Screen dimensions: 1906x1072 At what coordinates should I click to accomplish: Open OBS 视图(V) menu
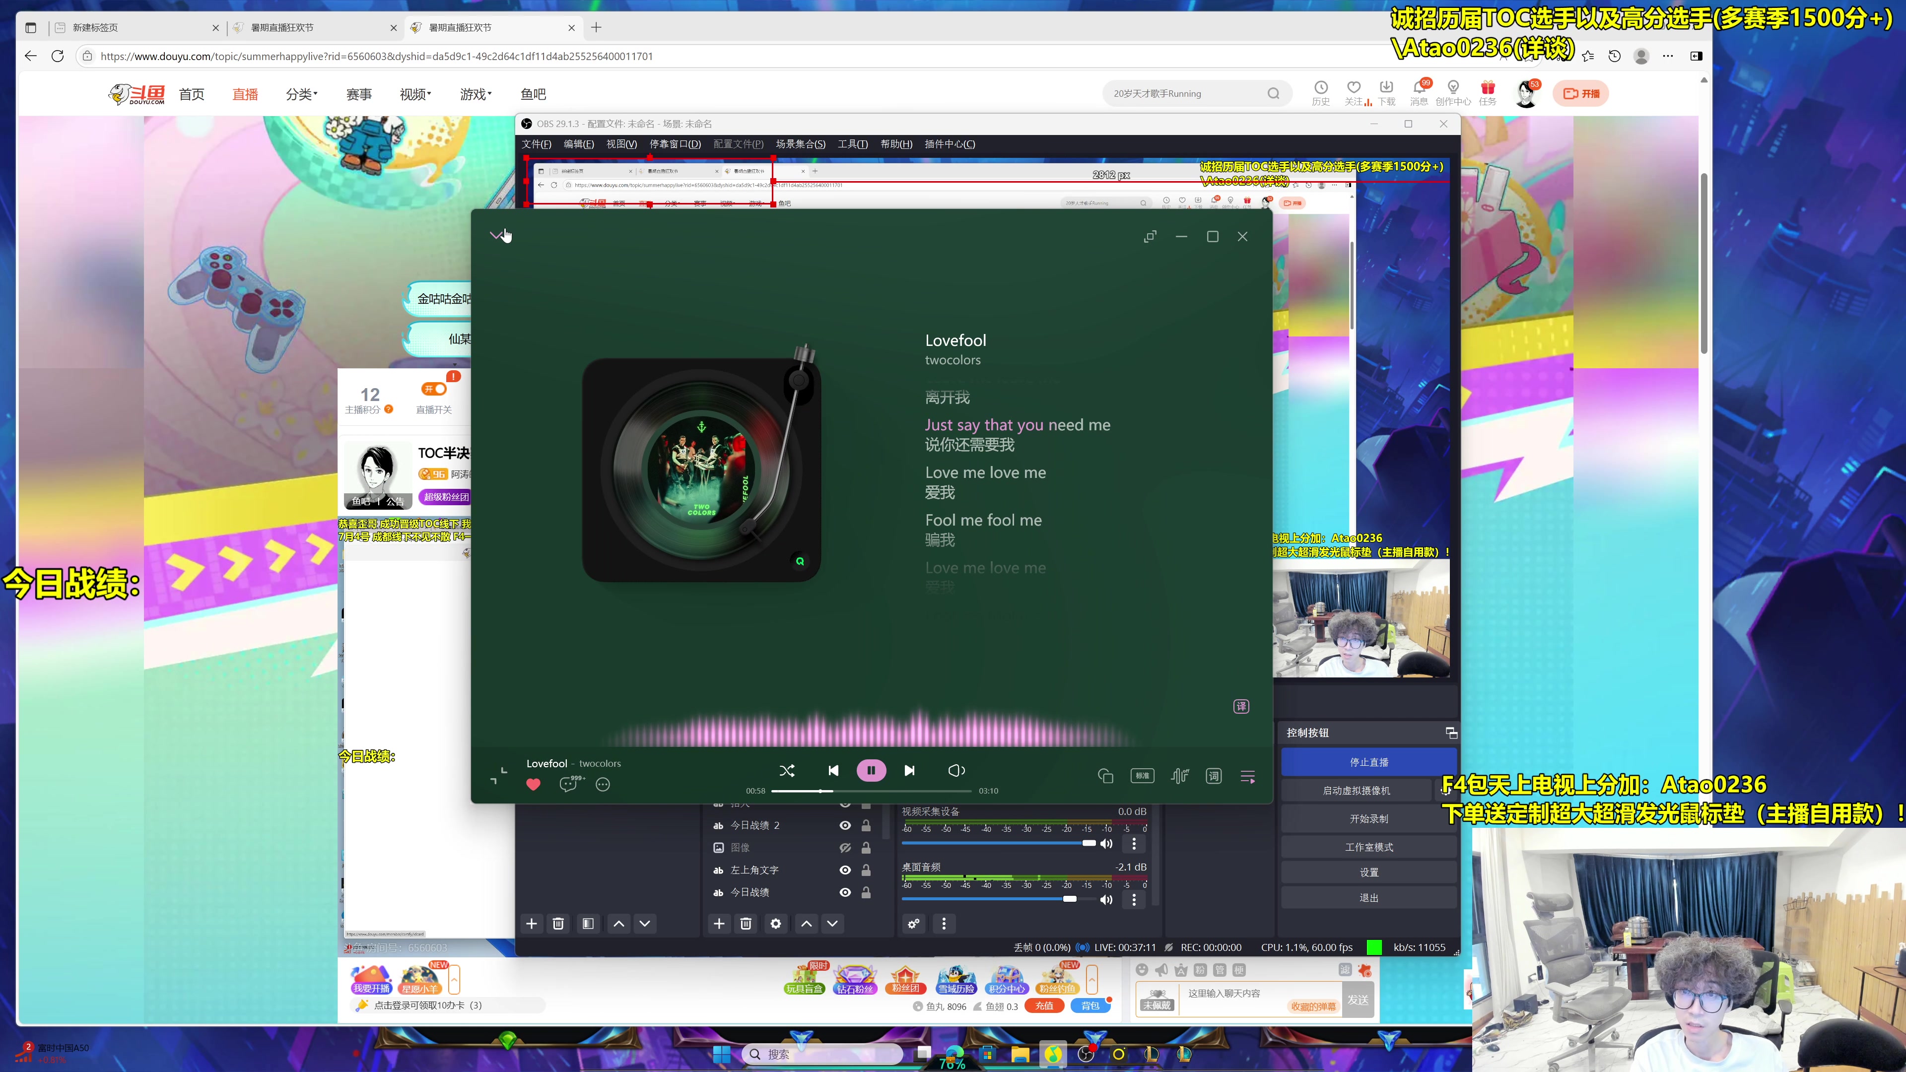pyautogui.click(x=621, y=143)
